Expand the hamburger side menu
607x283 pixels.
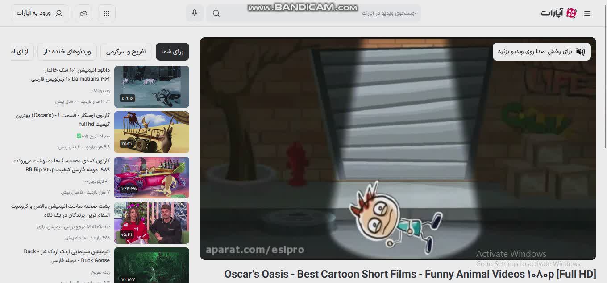[x=587, y=13]
